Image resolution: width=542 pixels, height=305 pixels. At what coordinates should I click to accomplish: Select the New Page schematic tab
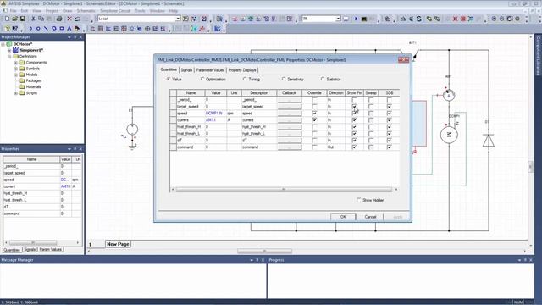click(x=118, y=244)
